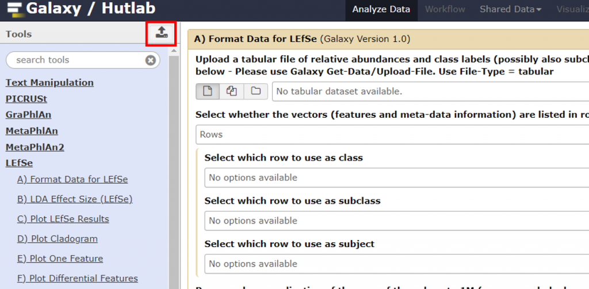
Task: Switch to the Analyze Data tab
Action: [x=381, y=9]
